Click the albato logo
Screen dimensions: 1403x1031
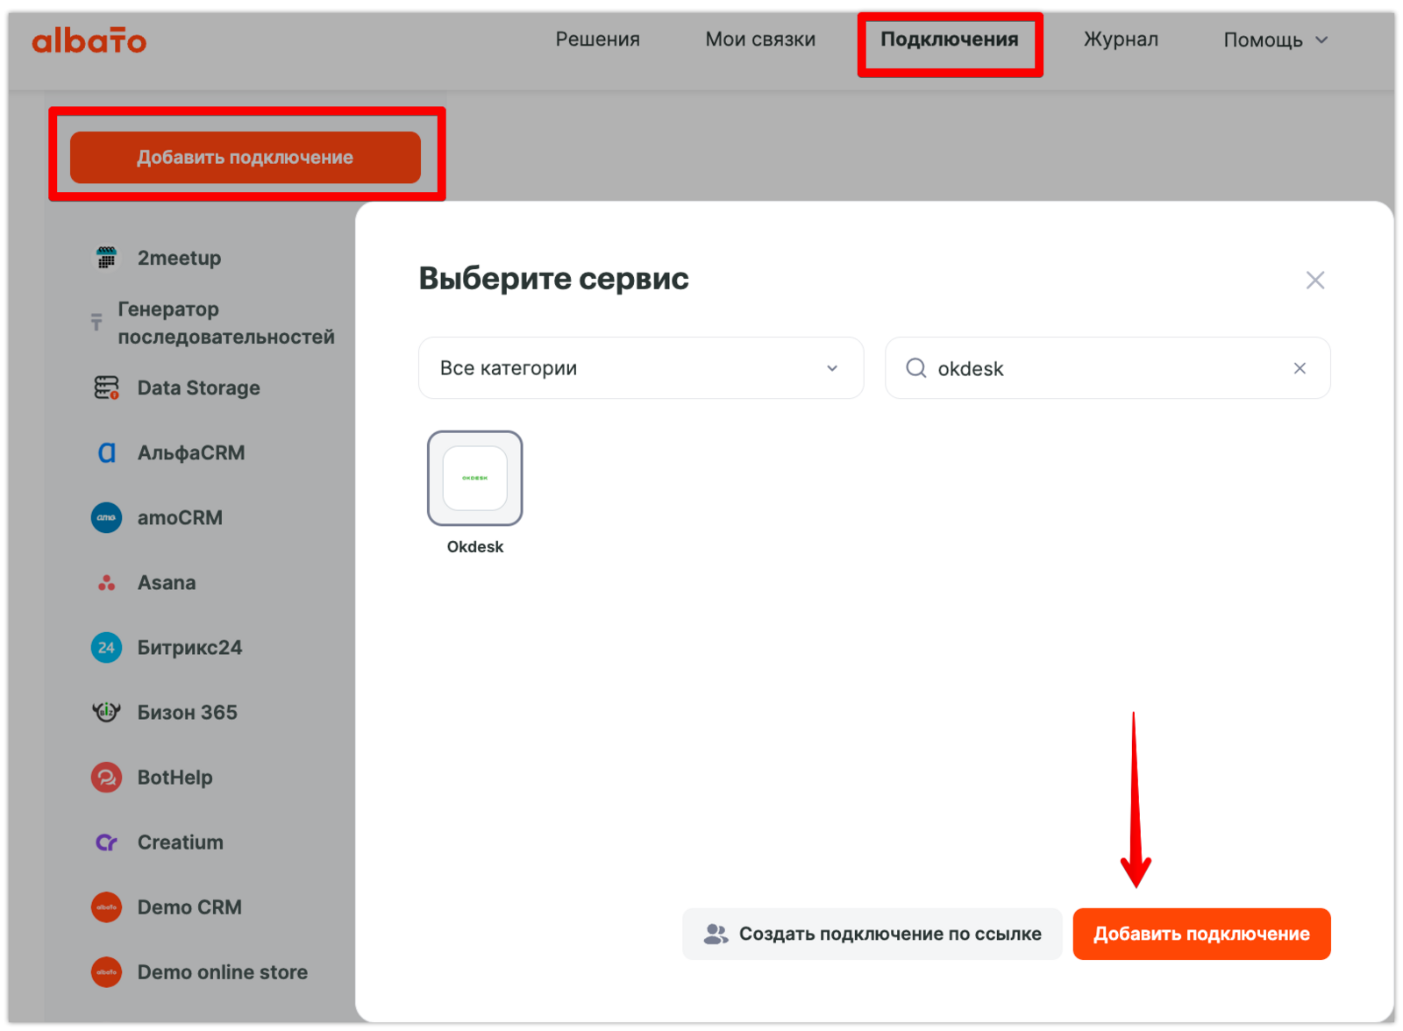click(89, 40)
